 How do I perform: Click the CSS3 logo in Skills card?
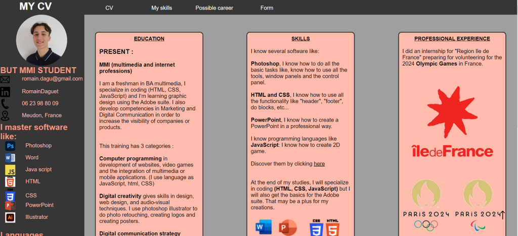point(316,227)
